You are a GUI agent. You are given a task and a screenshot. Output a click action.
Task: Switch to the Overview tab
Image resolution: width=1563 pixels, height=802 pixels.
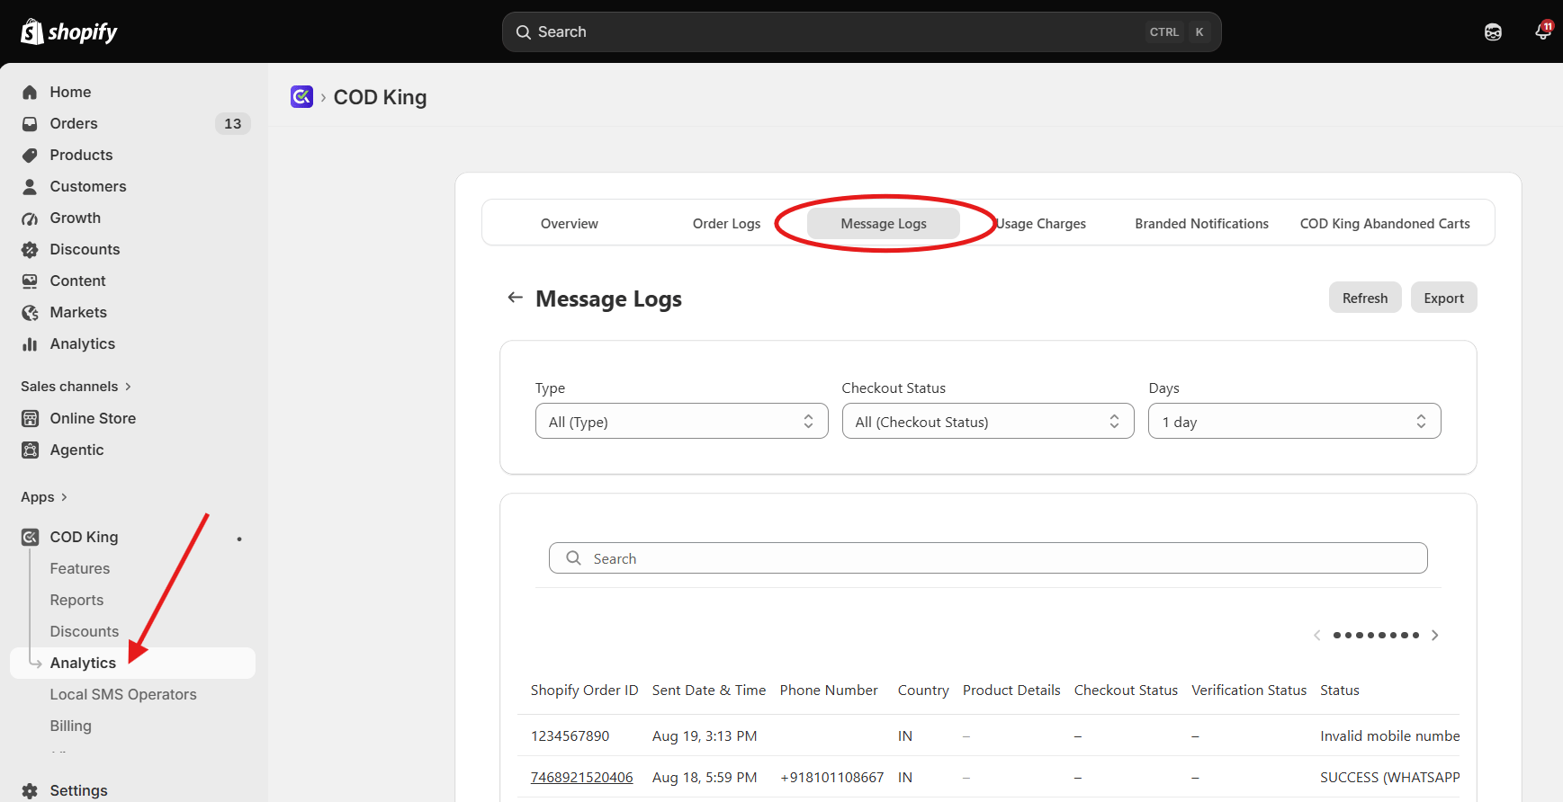[x=570, y=223]
